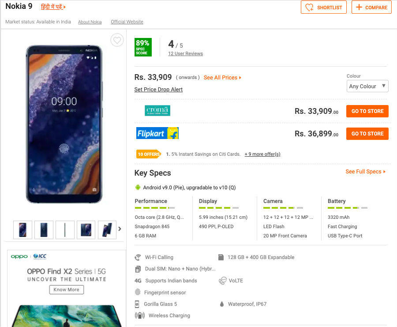Open See Full Specs link

pyautogui.click(x=365, y=172)
